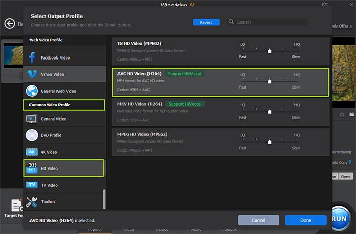Click the video preview image in main window
356x234 pixels.
344,73
